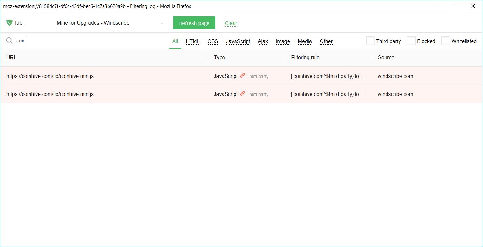Open the tab selector dropdown arrow
Screen dimensions: 483x247
pos(162,23)
